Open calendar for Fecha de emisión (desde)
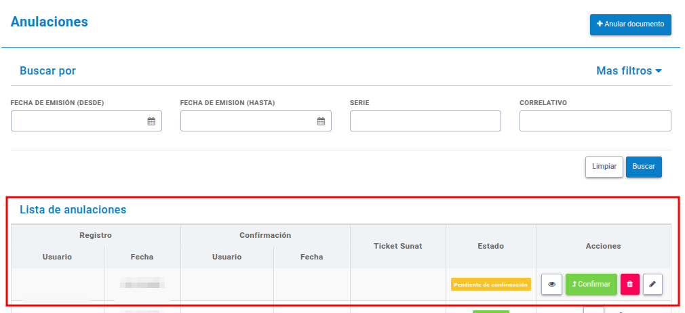This screenshot has width=685, height=313. tap(151, 121)
